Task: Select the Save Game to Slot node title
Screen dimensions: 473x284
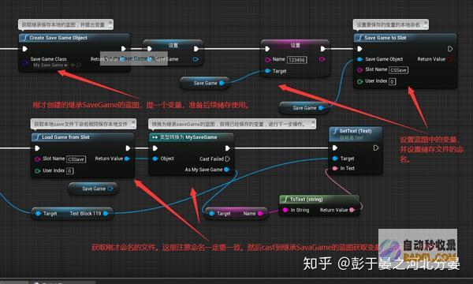Action: click(385, 38)
